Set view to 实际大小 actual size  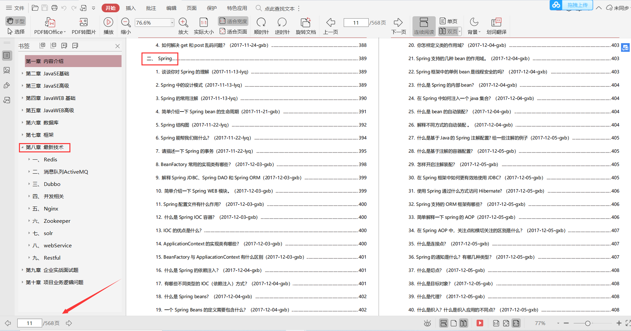coord(204,26)
